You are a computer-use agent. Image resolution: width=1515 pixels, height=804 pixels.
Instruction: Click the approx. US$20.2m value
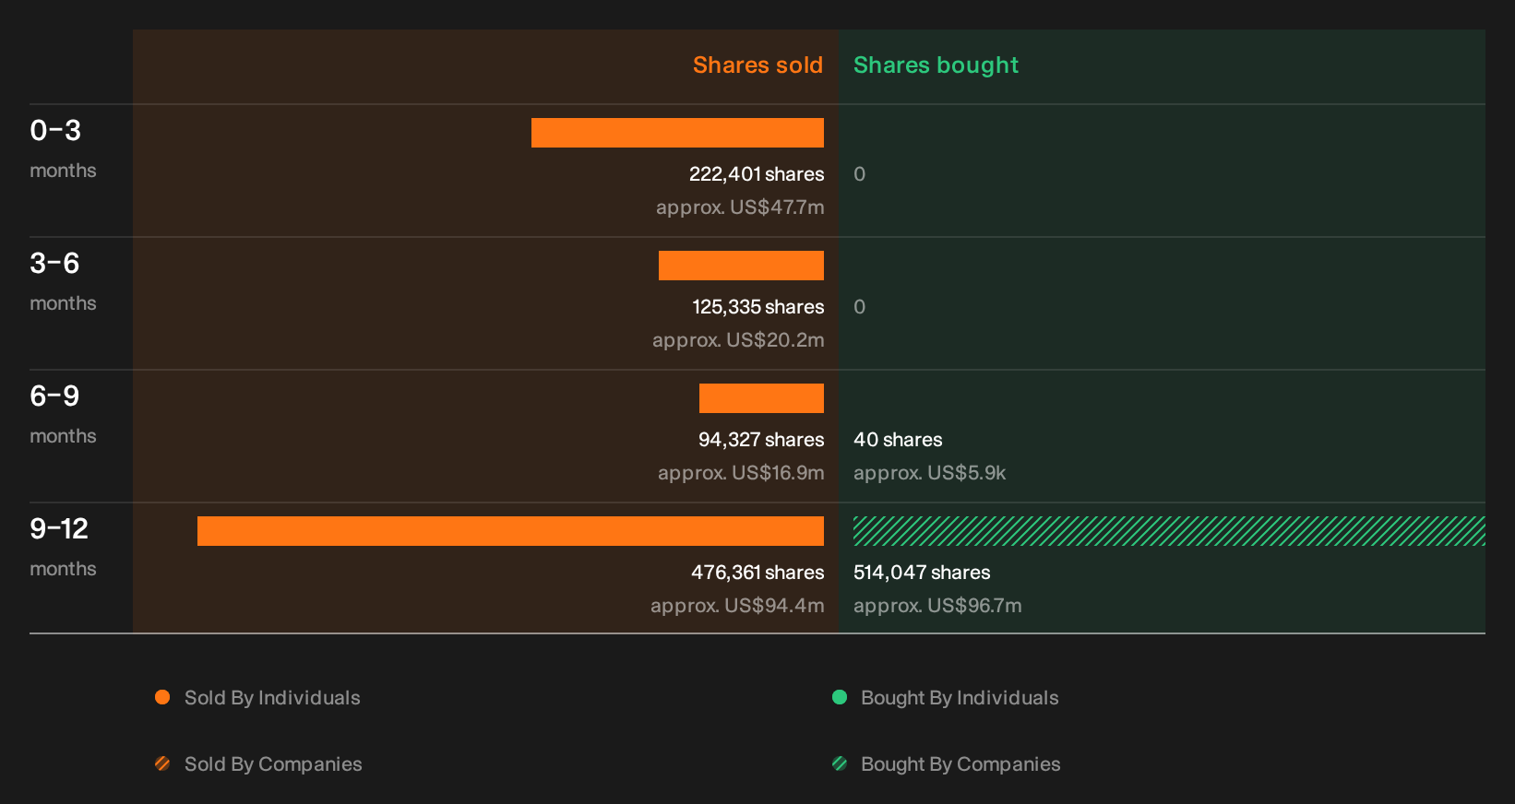point(738,340)
